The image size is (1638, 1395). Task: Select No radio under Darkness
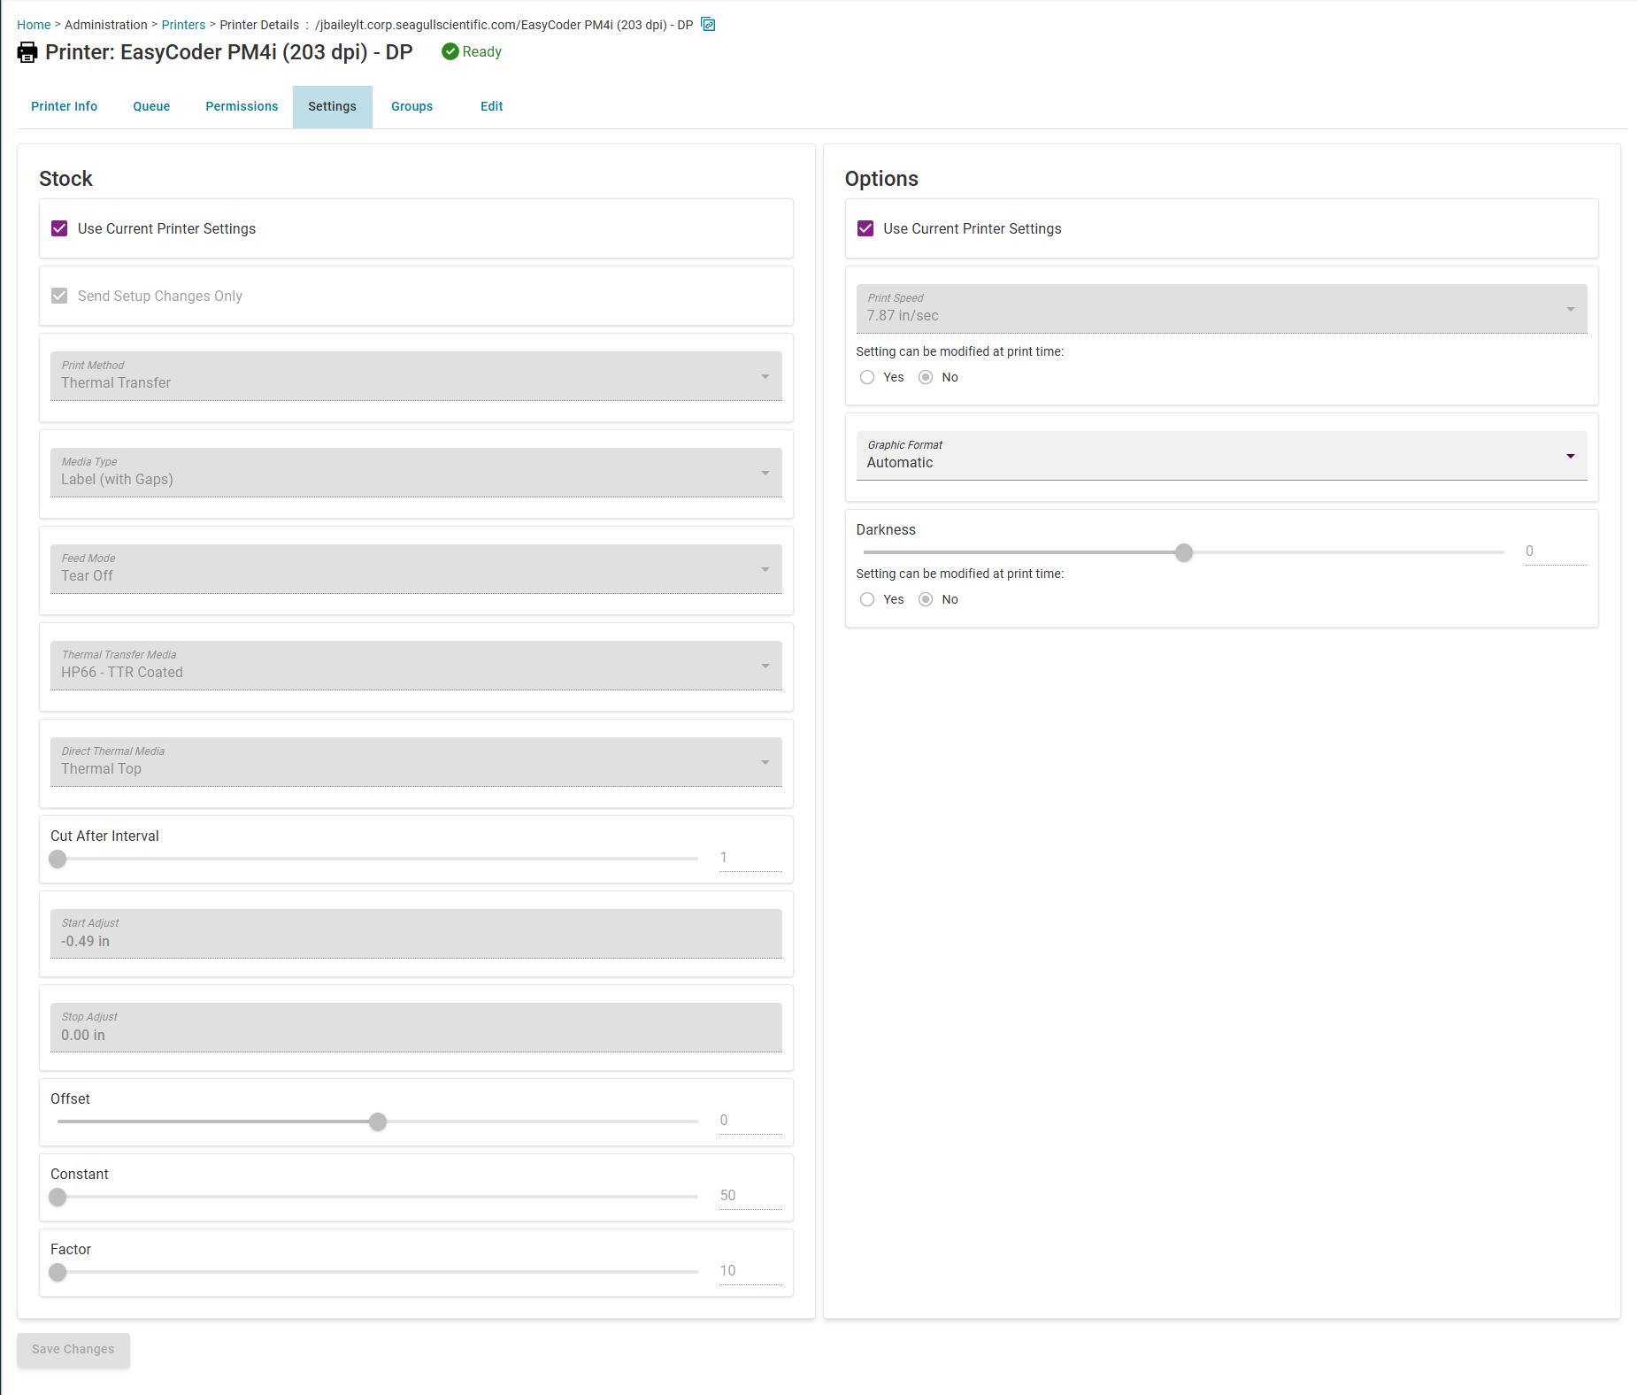coord(926,599)
